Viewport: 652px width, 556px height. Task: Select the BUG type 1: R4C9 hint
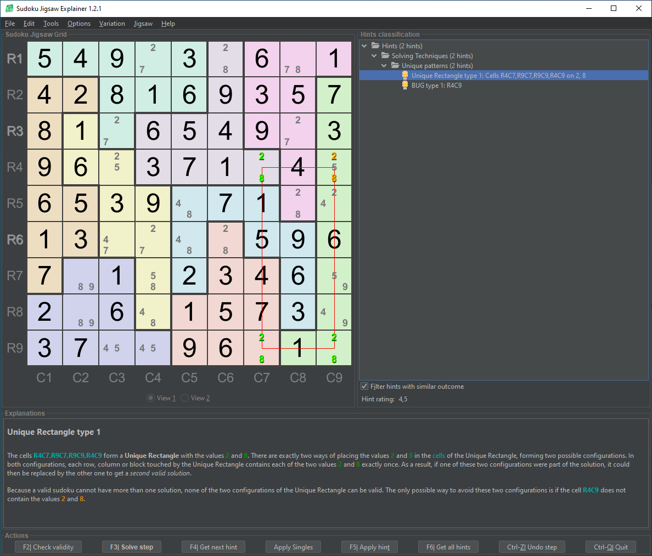point(436,85)
